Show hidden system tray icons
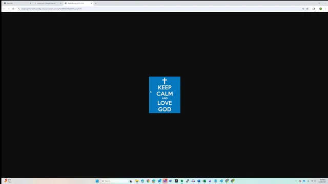 [296, 181]
